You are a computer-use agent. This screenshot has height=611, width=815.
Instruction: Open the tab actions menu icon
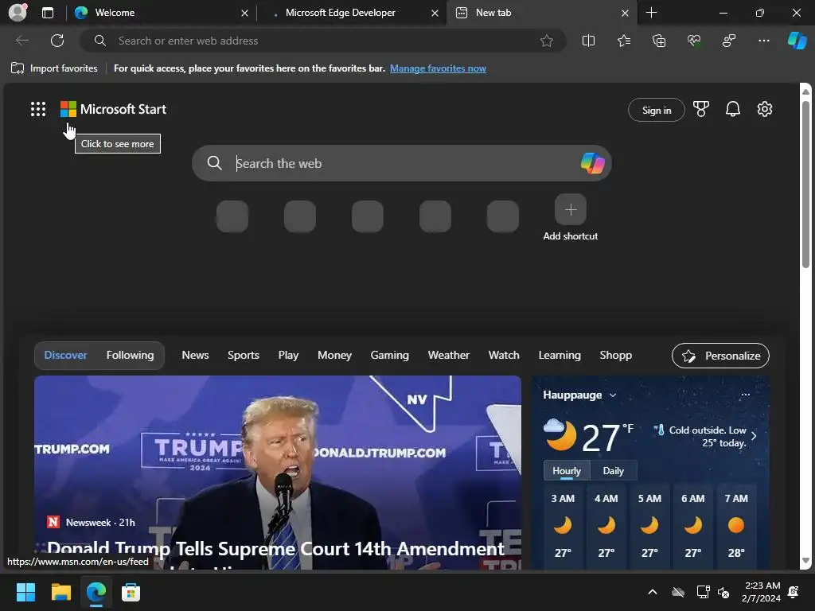(48, 13)
